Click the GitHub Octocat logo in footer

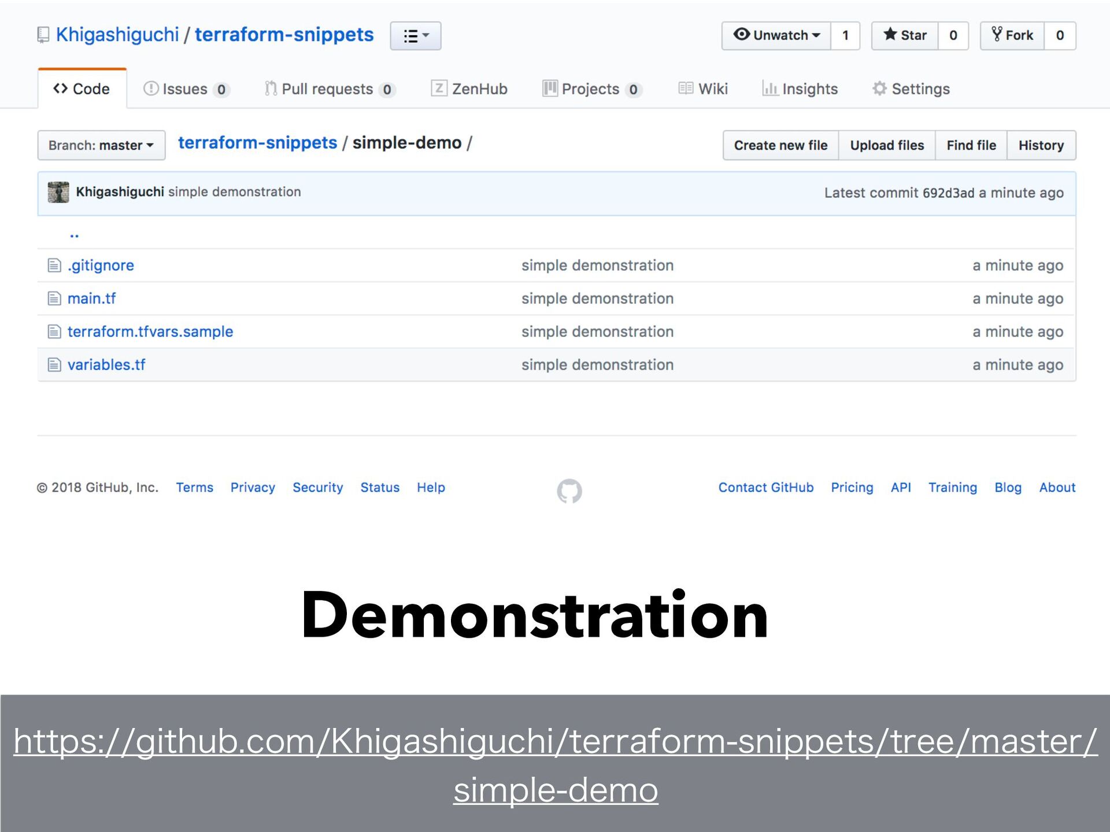tap(569, 491)
